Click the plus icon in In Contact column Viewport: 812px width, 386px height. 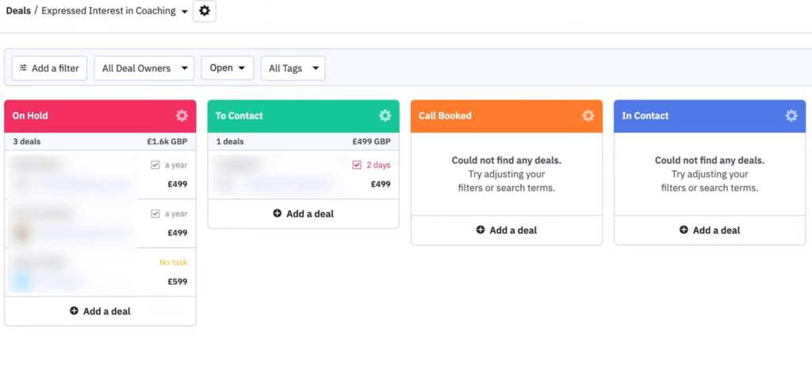[x=684, y=230]
